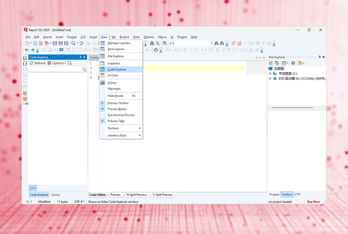This screenshot has height=234, width=348.
Task: Switch to V-Split Preview tab
Action: pyautogui.click(x=163, y=195)
